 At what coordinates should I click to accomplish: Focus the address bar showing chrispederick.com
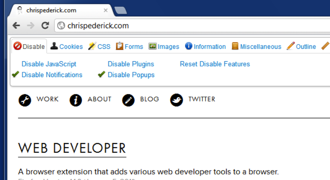pyautogui.click(x=192, y=26)
